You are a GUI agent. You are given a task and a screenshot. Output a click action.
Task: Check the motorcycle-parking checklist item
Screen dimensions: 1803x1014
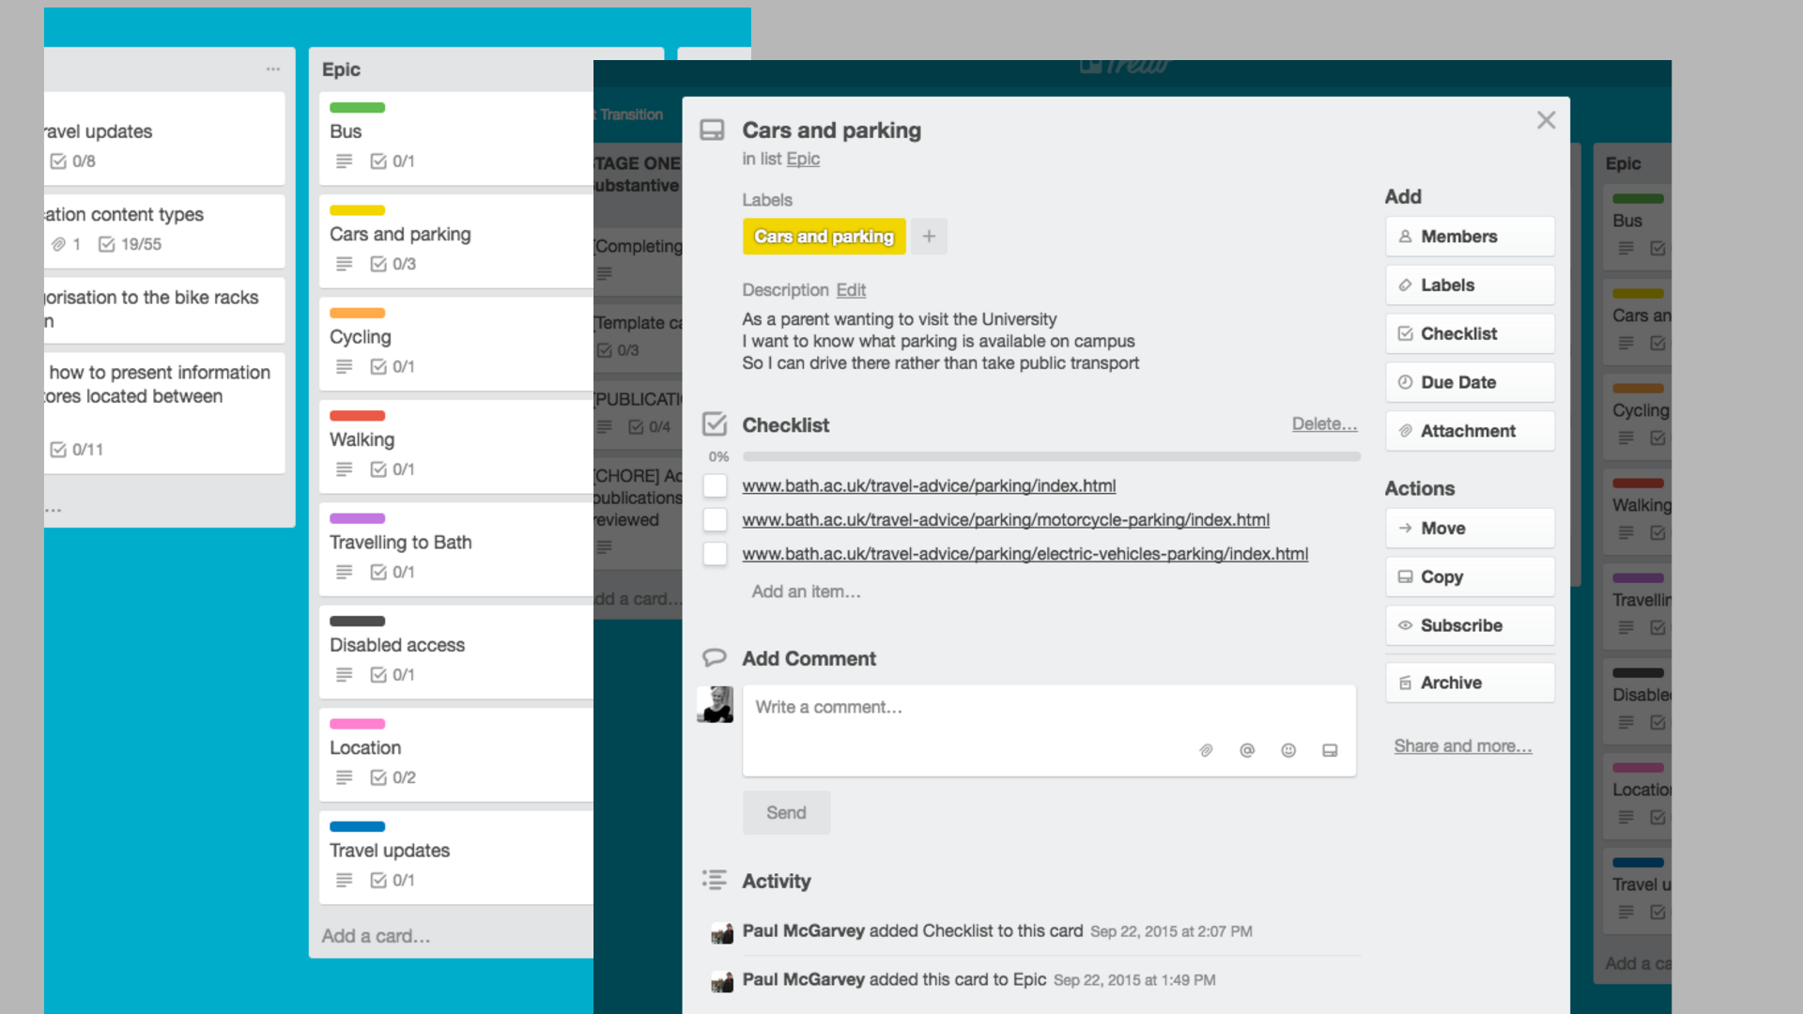(716, 519)
